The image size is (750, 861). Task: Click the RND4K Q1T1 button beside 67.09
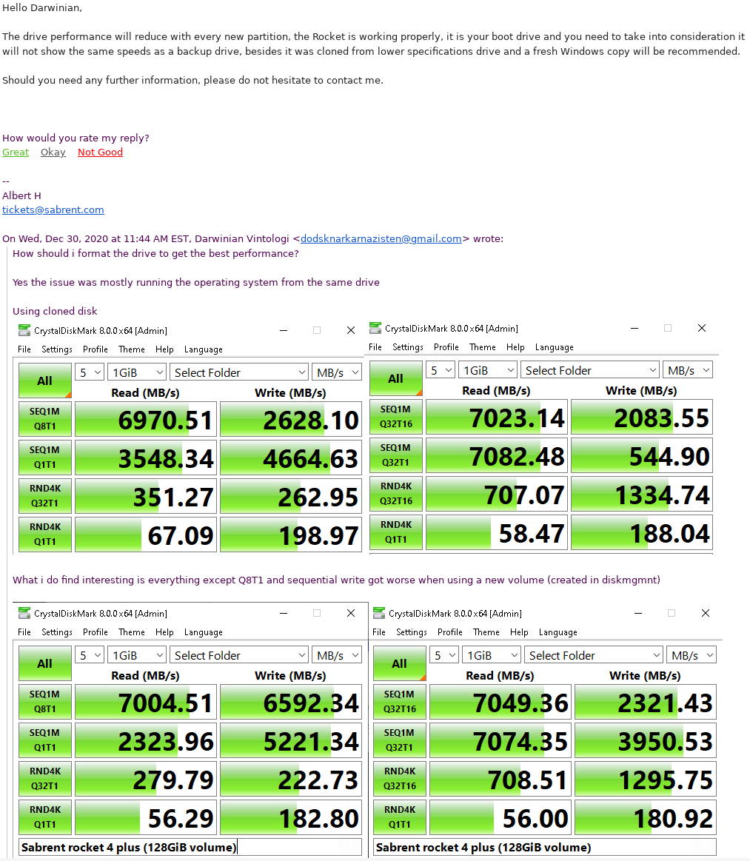click(45, 535)
